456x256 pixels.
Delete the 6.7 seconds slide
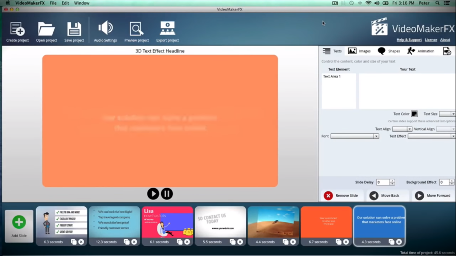tap(346, 242)
